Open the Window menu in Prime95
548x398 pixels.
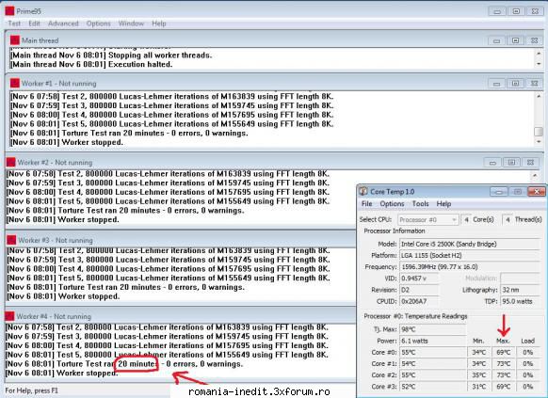pos(131,24)
